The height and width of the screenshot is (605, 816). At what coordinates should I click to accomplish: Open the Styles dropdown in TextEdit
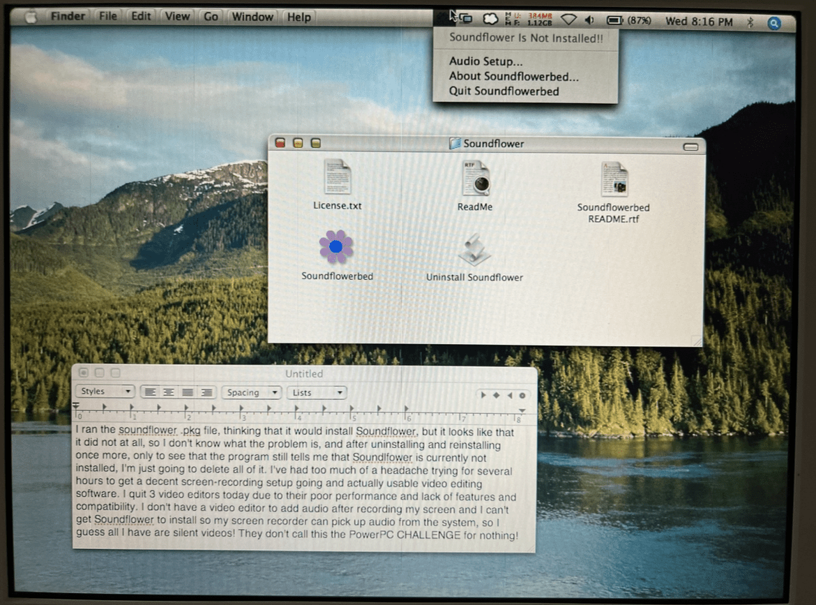105,391
